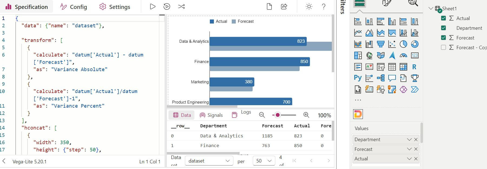Select the gauge visual
The width and height of the screenshot is (487, 169).
click(x=403, y=55)
